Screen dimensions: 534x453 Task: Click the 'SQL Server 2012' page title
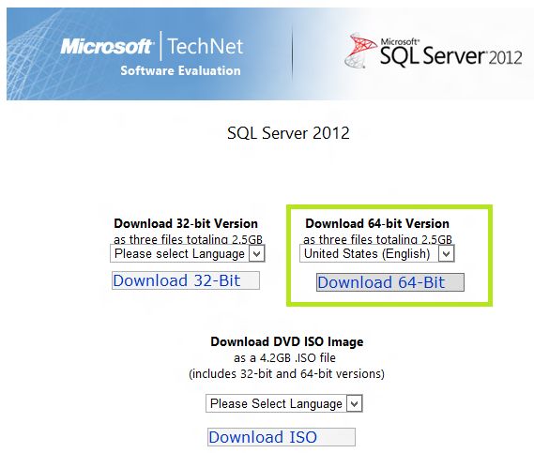point(288,133)
